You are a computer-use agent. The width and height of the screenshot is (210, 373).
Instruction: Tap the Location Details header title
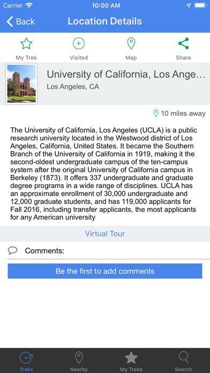(x=104, y=21)
